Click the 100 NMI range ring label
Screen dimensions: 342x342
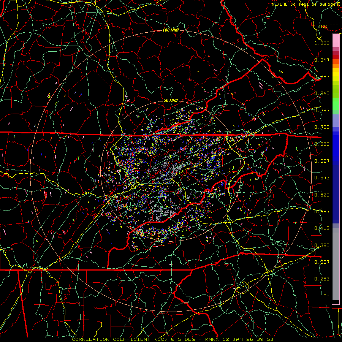pyautogui.click(x=171, y=30)
